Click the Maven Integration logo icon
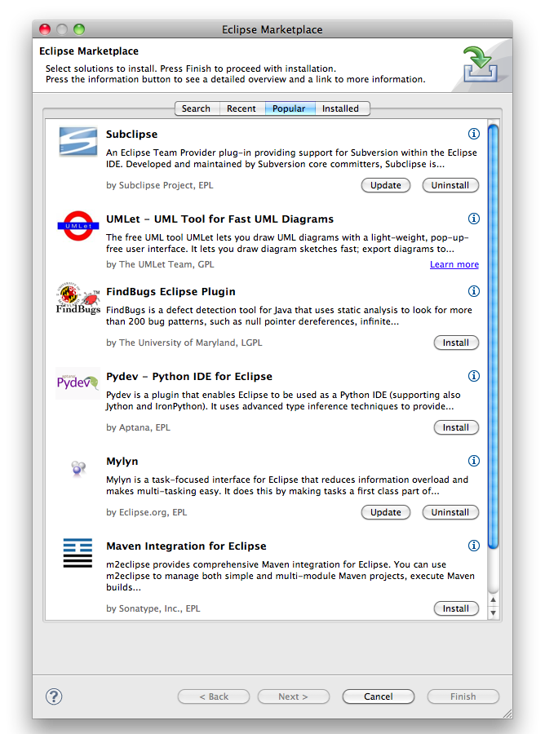Image resolution: width=545 pixels, height=734 pixels. (78, 553)
